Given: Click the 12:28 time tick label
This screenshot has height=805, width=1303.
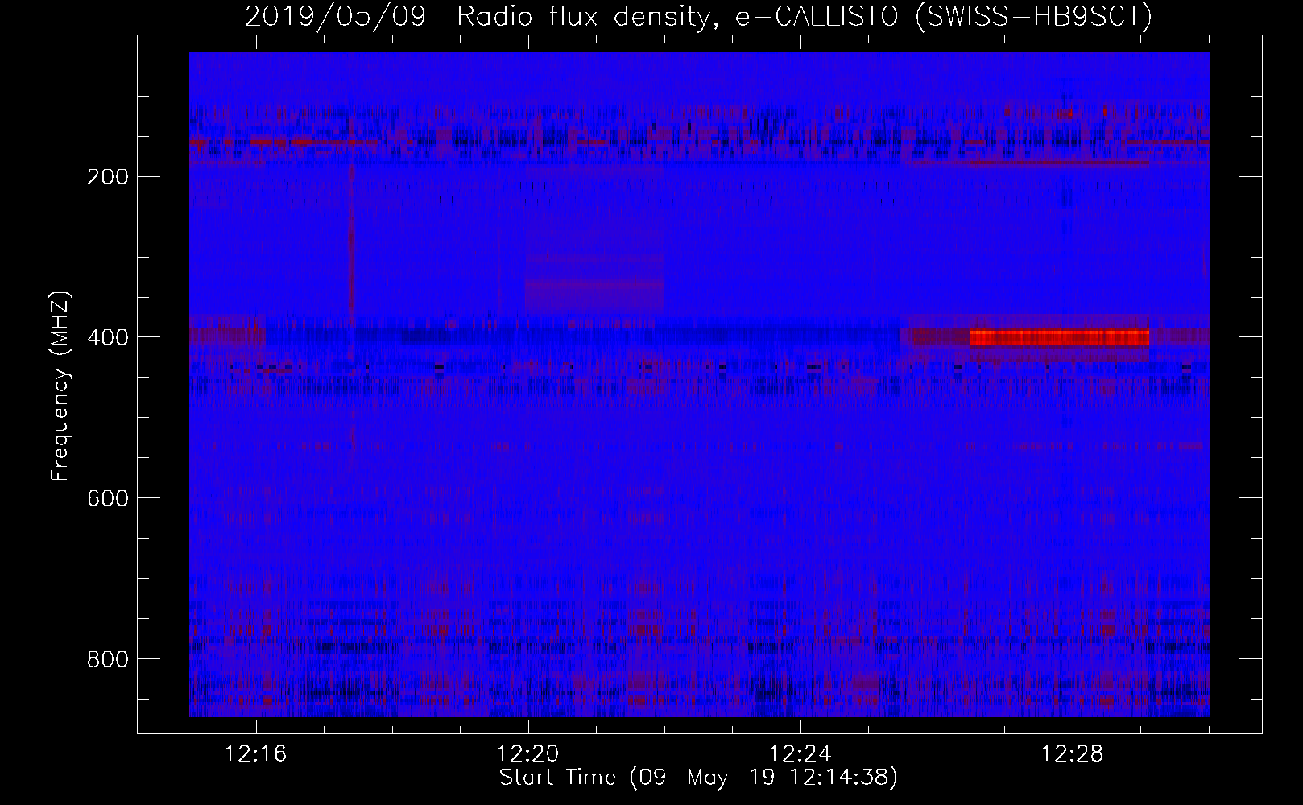Looking at the screenshot, I should (x=1073, y=754).
